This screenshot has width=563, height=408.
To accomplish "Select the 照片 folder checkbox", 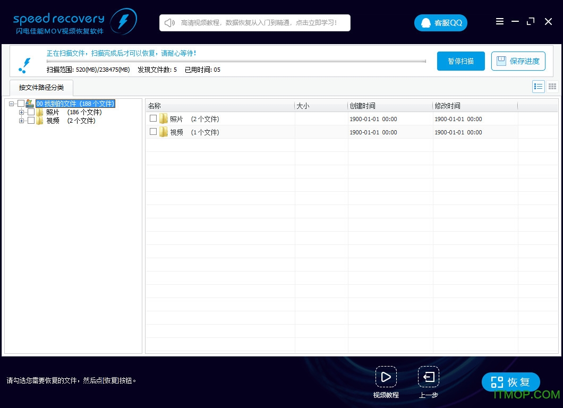I will tap(31, 112).
